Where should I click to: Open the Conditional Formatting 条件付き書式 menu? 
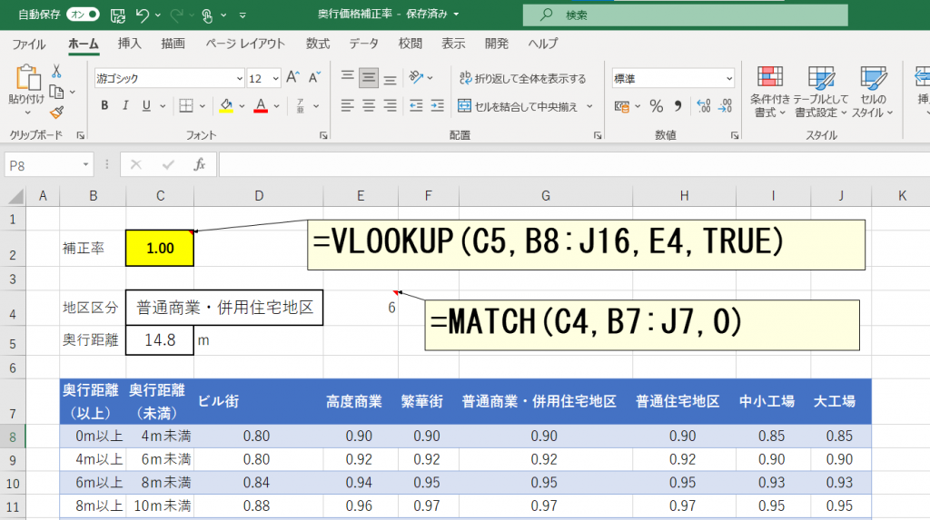(770, 92)
